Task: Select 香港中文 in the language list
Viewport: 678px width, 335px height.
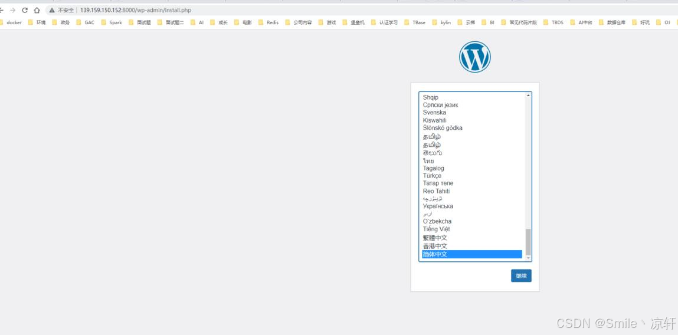Action: [472, 246]
